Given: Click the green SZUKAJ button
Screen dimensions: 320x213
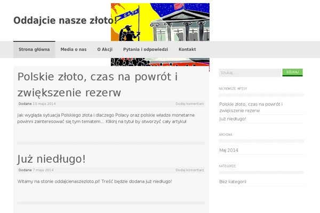Looking at the screenshot, I should 292,72.
